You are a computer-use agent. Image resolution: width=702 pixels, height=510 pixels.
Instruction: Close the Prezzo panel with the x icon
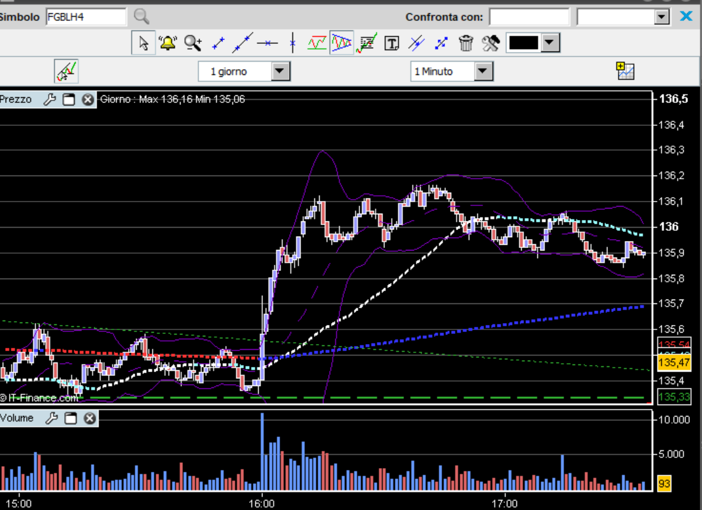[x=88, y=99]
